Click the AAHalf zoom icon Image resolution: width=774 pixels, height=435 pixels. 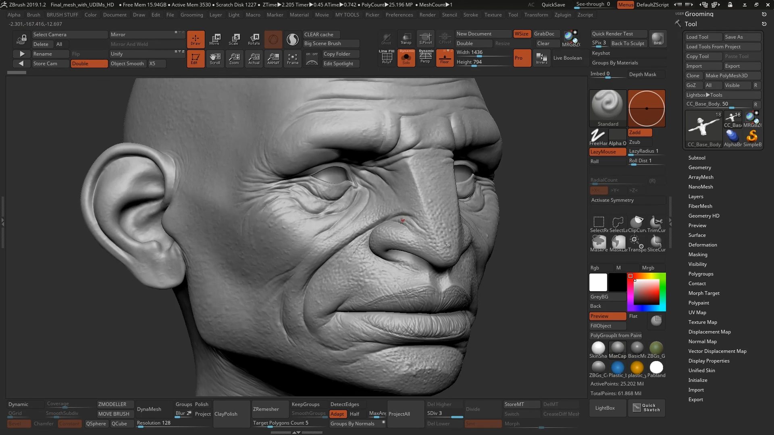[x=273, y=59]
